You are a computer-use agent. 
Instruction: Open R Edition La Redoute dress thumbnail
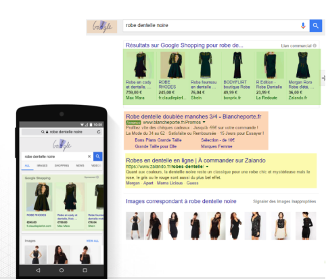pyautogui.click(x=270, y=65)
